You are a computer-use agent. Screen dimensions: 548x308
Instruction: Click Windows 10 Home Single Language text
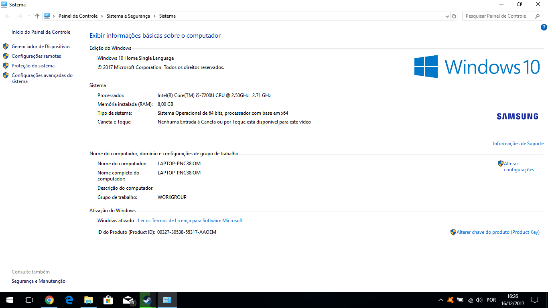[136, 58]
